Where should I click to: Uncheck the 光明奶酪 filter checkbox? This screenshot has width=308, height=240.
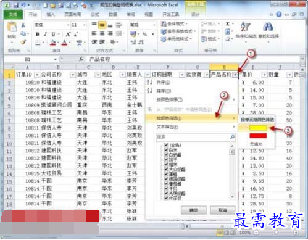166,193
